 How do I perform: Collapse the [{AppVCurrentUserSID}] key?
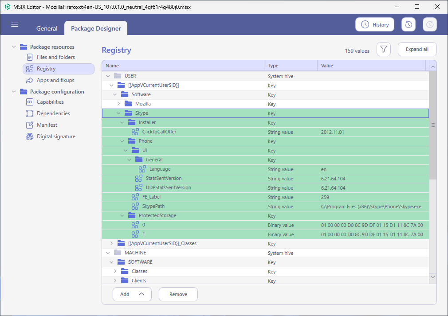tap(111, 86)
